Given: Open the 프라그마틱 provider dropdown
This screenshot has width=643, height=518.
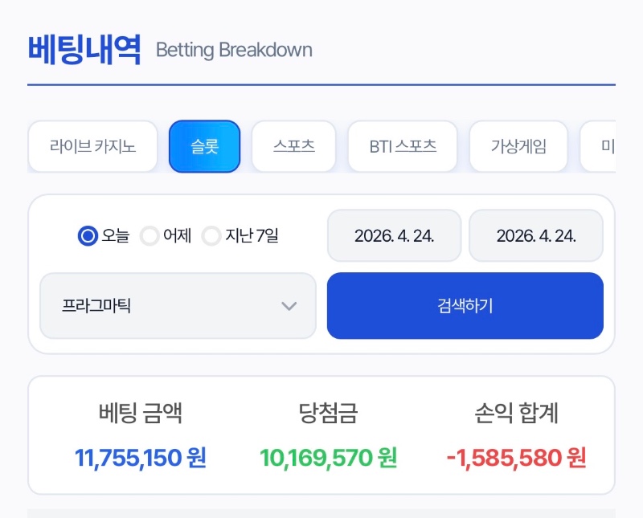Looking at the screenshot, I should 177,306.
